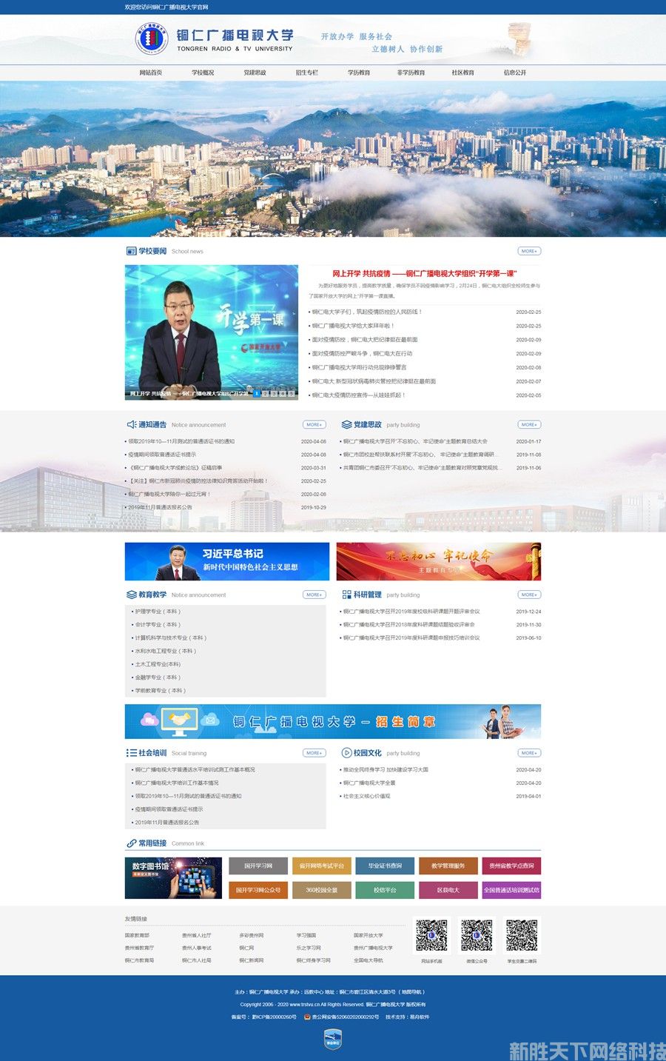This screenshot has width=666, height=1061.
Task: Click the 通知通告 speaker icon
Action: click(131, 424)
